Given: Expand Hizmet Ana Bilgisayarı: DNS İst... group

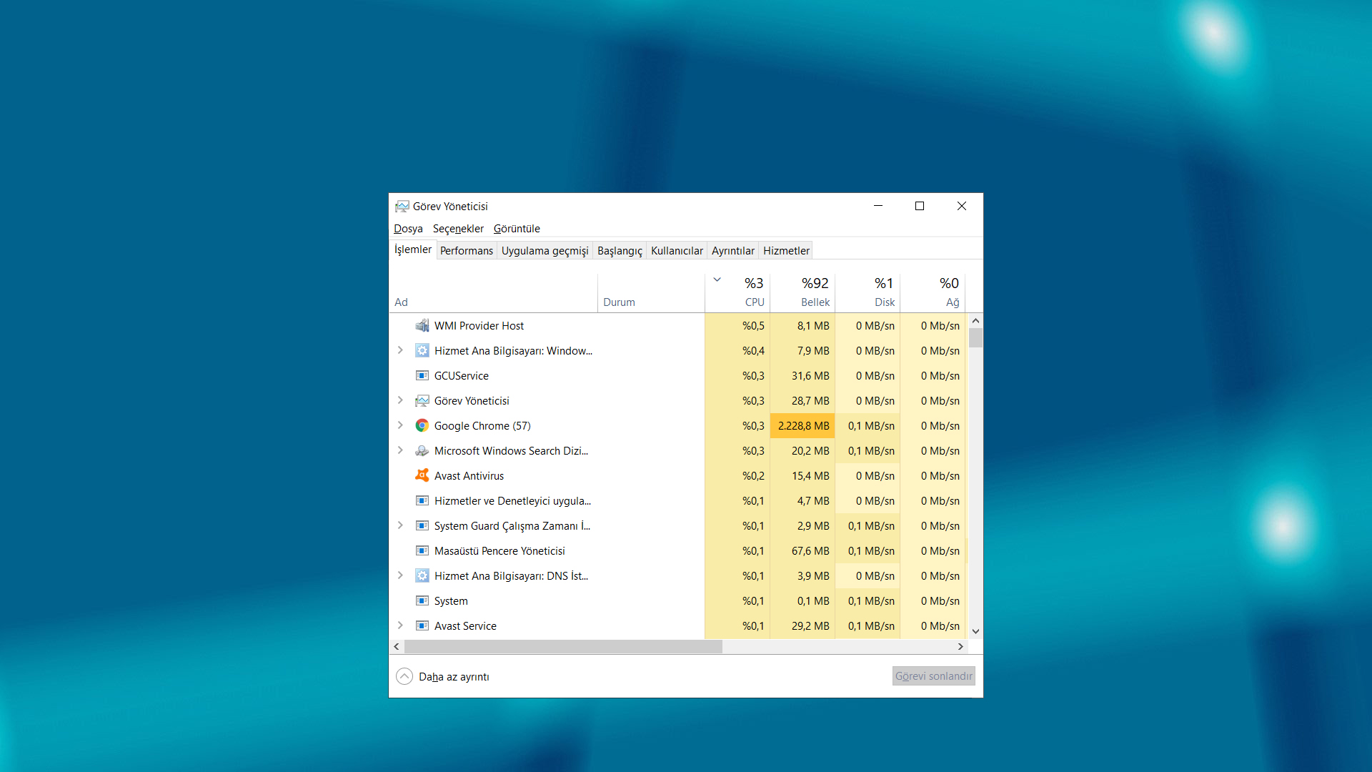Looking at the screenshot, I should [x=400, y=575].
